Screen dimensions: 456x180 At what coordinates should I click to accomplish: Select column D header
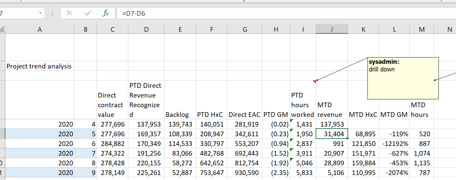(x=146, y=29)
